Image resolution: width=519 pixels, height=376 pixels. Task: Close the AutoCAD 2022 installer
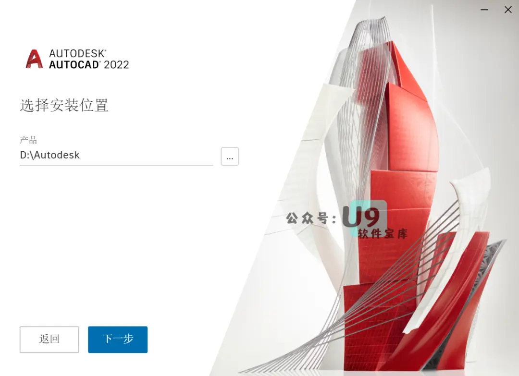coord(508,10)
